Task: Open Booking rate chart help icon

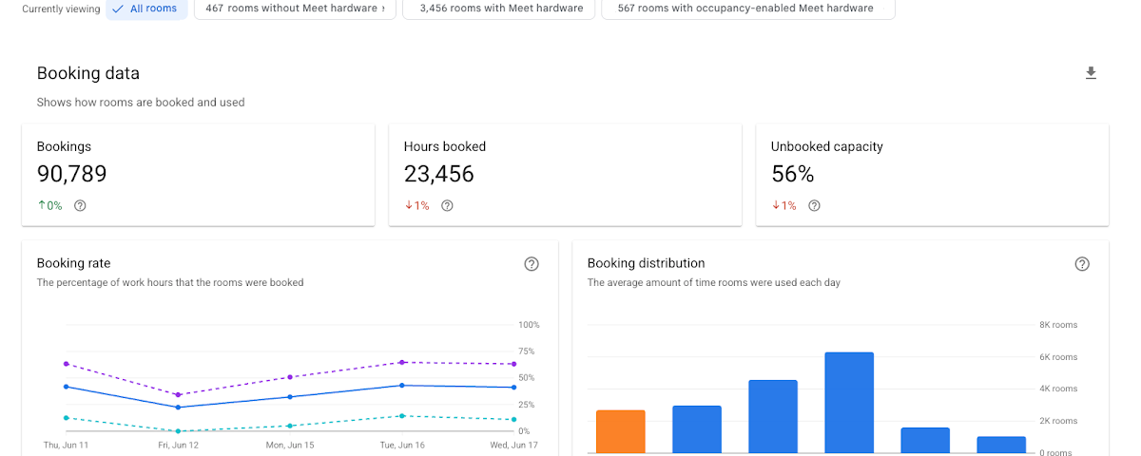Action: pos(532,264)
